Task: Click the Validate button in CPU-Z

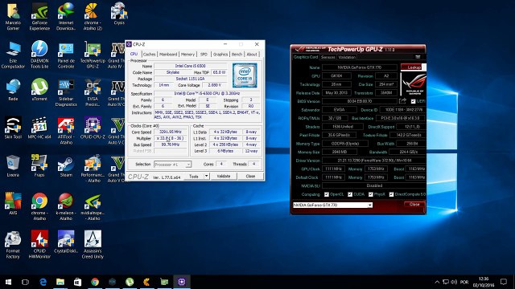Action: (x=224, y=176)
